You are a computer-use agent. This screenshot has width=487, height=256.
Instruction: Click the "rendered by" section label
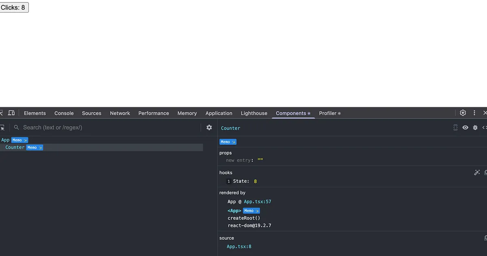pos(232,193)
